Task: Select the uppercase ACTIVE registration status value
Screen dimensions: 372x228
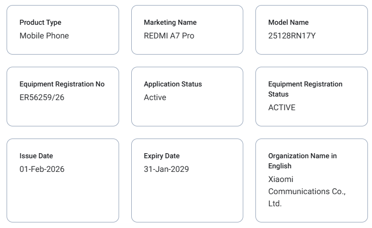Action: [281, 107]
